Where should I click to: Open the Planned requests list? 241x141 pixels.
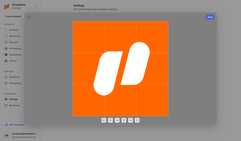click(13, 42)
